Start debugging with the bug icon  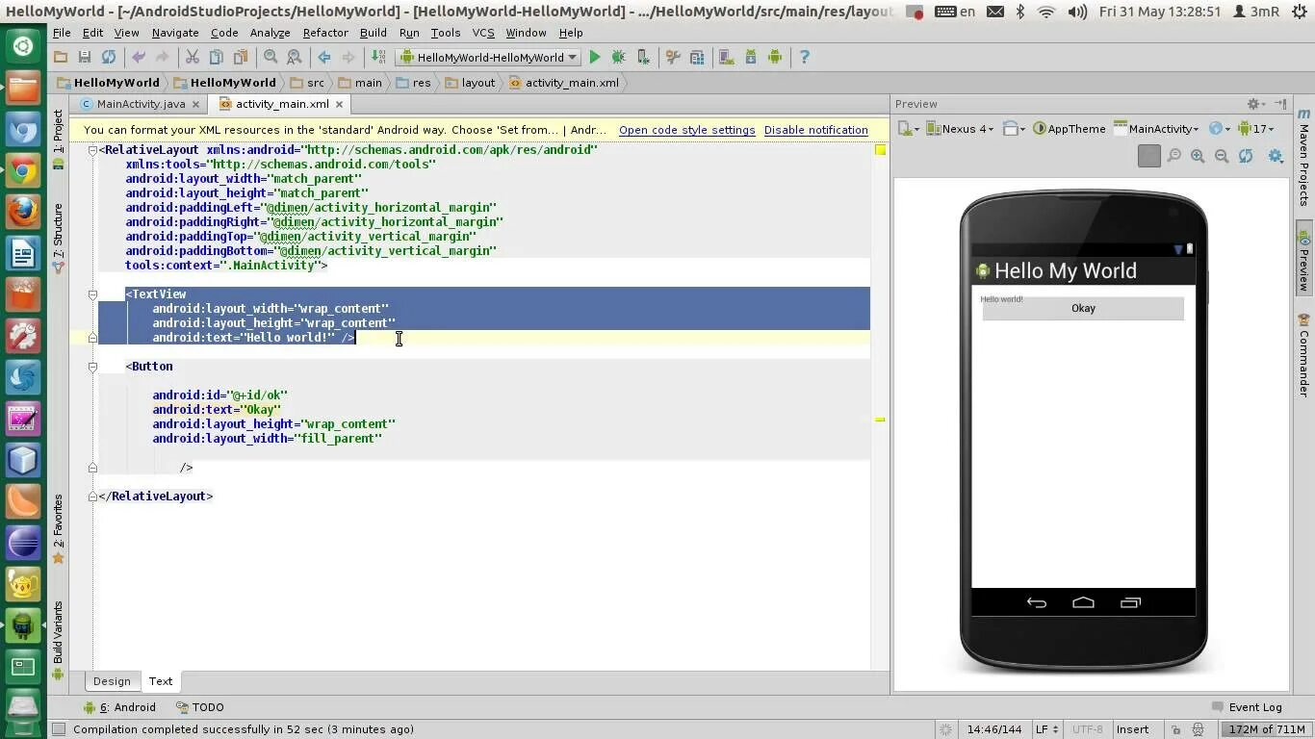619,57
